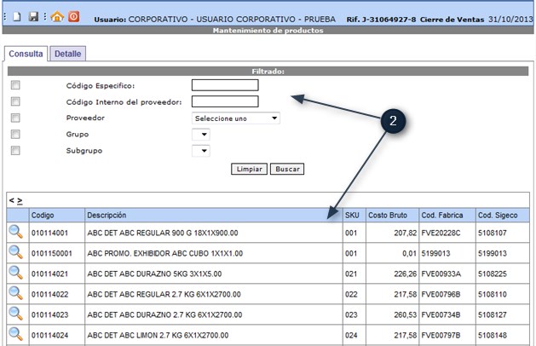
Task: Click factory code FVE00797B
Action: (441, 336)
